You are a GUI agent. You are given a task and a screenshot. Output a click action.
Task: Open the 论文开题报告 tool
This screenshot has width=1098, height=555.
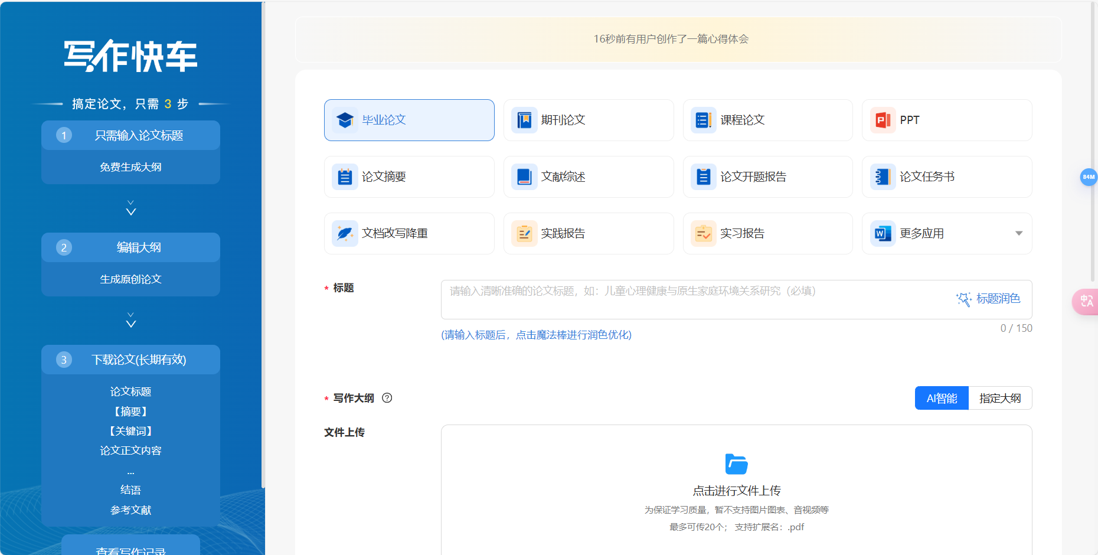[767, 177]
